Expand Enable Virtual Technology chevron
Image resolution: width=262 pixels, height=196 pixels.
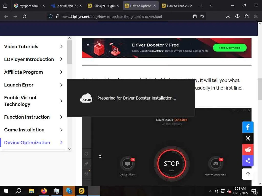point(61,101)
